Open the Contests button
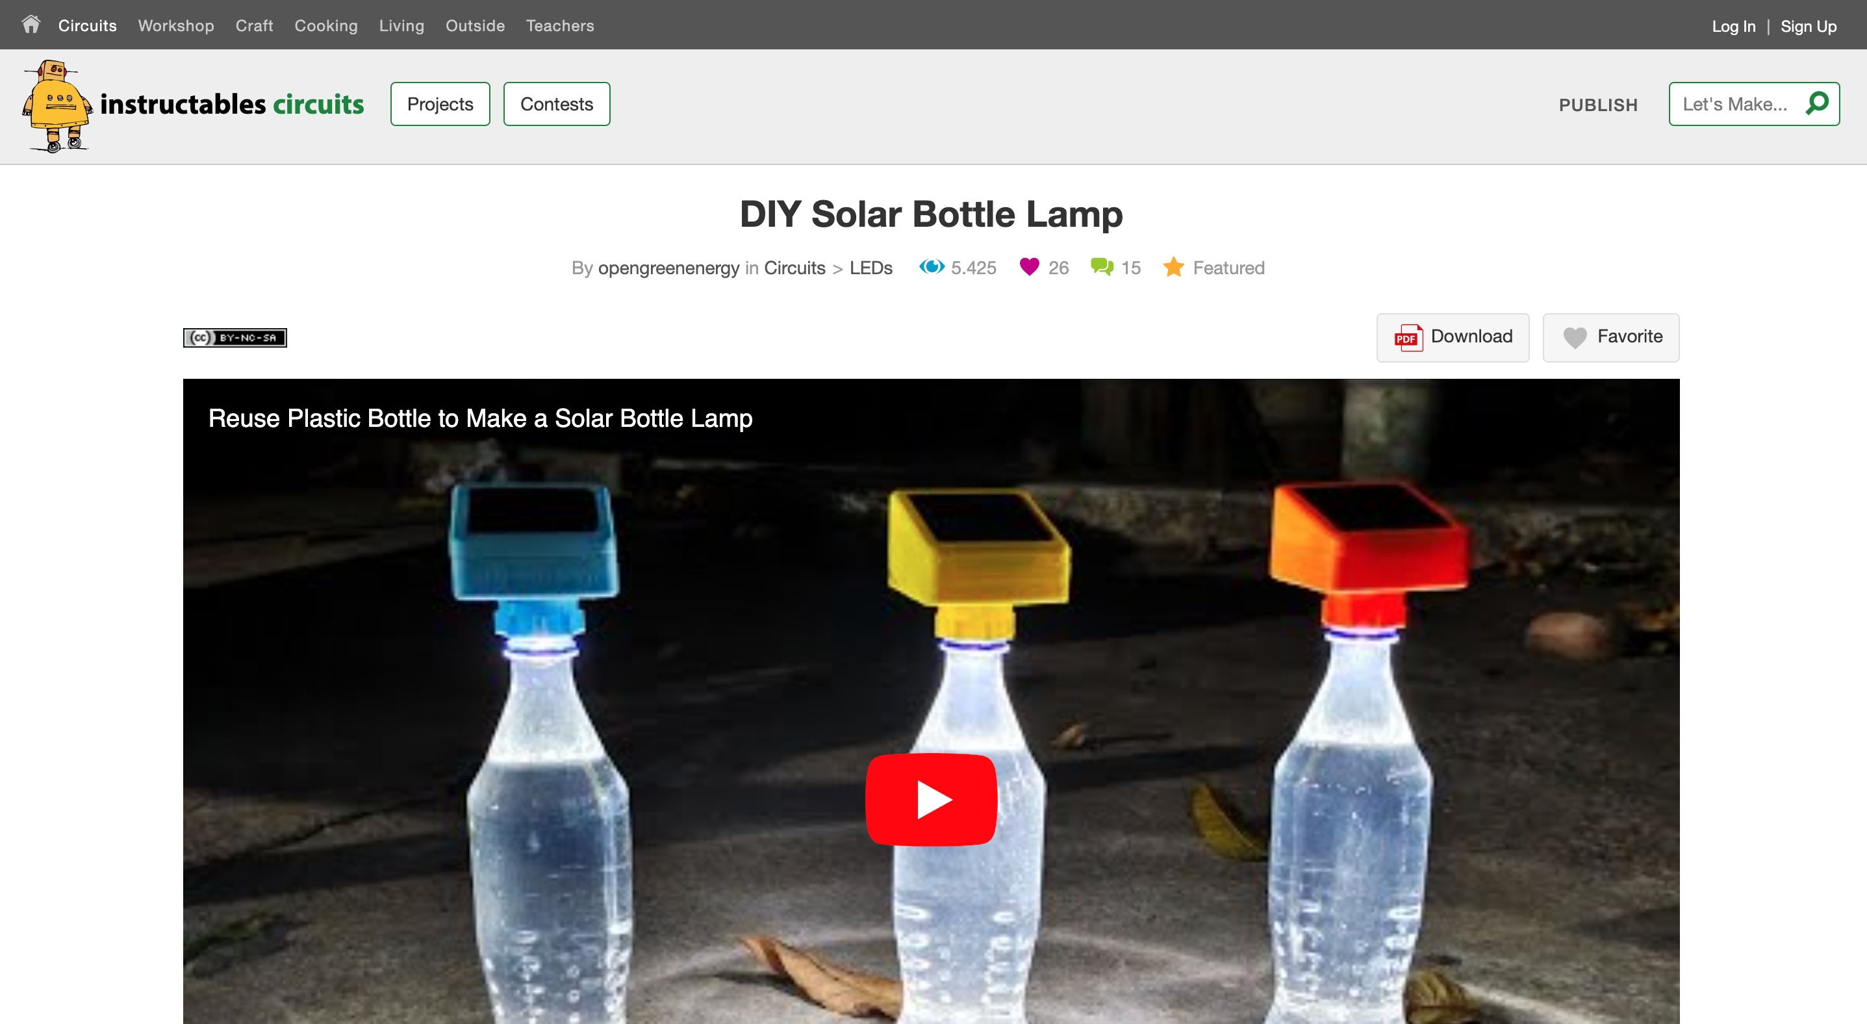This screenshot has height=1024, width=1867. point(557,105)
